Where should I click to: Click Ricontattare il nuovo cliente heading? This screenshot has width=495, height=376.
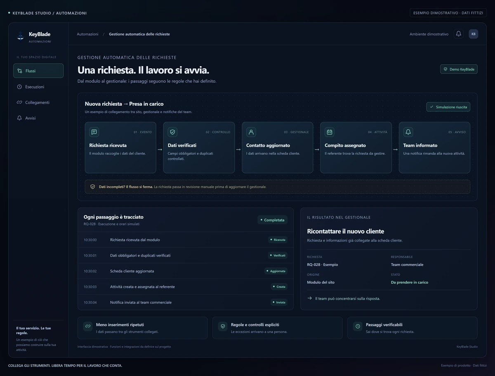click(345, 231)
